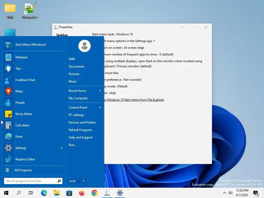Launch Microsoft Edge from the taskbar

(44, 193)
